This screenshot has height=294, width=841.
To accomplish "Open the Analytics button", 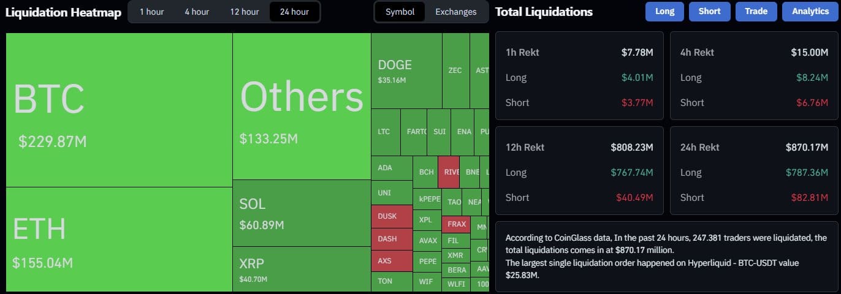I will 810,12.
